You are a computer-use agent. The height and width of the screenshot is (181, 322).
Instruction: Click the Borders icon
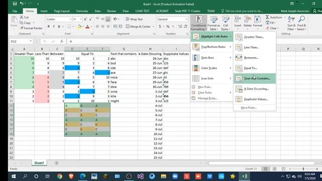(69, 27)
